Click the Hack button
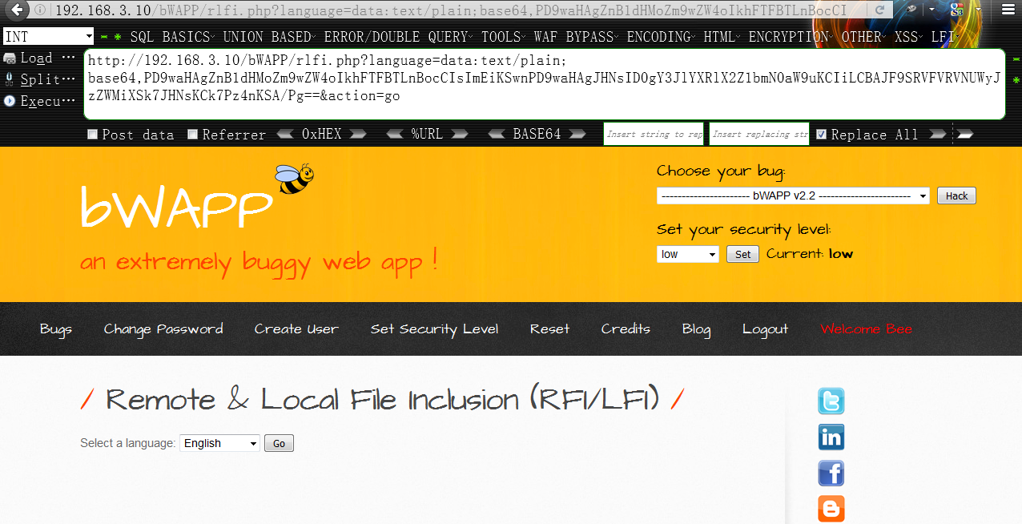 tap(956, 195)
